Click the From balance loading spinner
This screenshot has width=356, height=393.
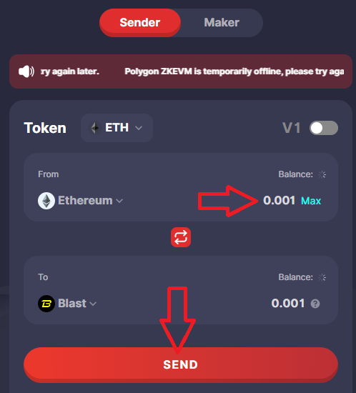(322, 174)
